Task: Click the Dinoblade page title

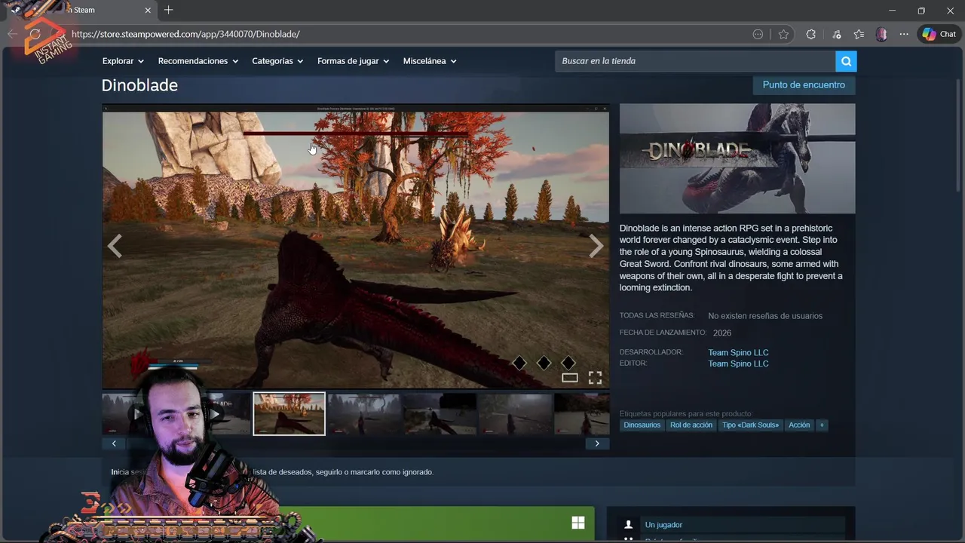Action: point(139,85)
